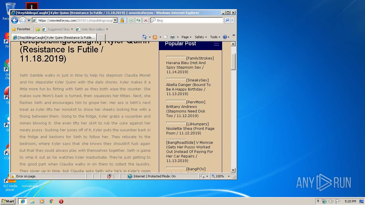Open the red Opera icon in taskbar
Screen dimensions: 365x205
coord(61,201)
